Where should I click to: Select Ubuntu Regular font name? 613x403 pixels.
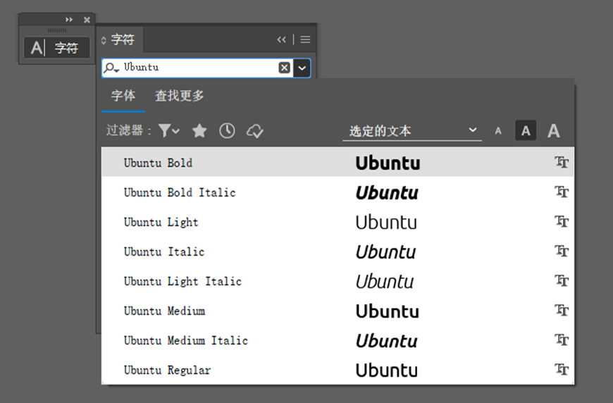tap(167, 370)
